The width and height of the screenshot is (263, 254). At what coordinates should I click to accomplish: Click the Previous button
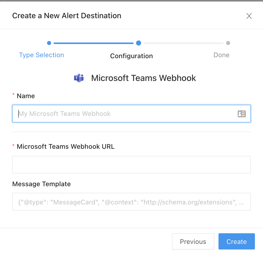(193, 241)
